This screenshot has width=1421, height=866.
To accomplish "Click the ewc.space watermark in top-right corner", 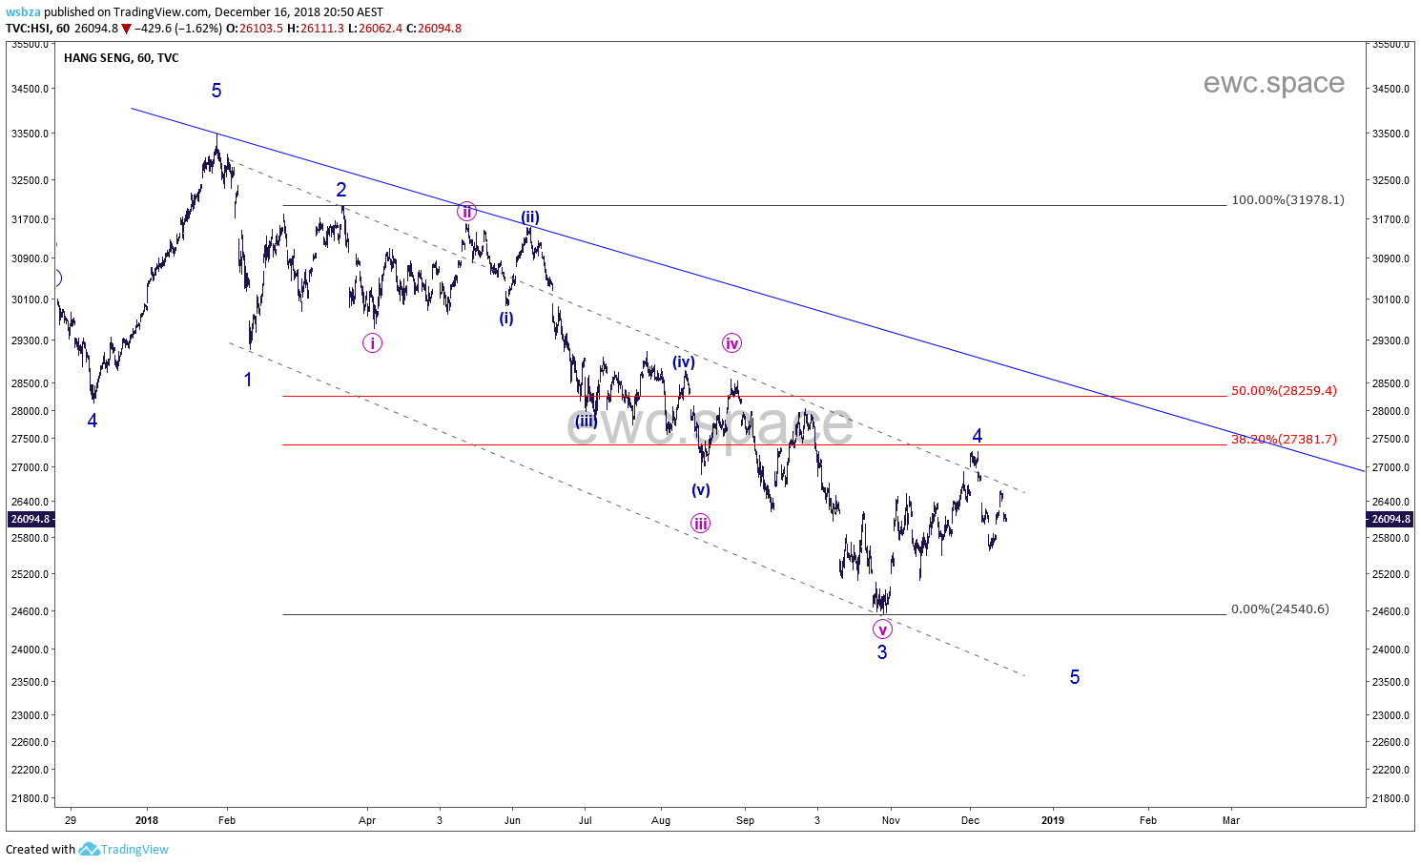I will coord(1273,83).
